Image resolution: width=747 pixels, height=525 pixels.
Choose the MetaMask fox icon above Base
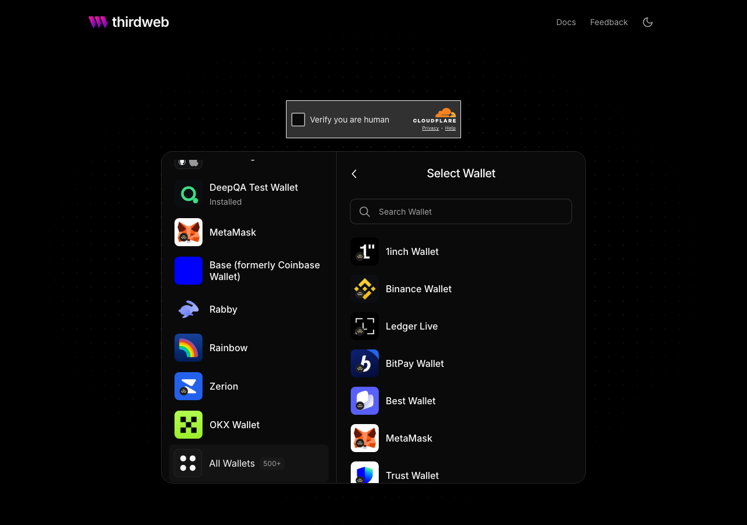point(189,232)
